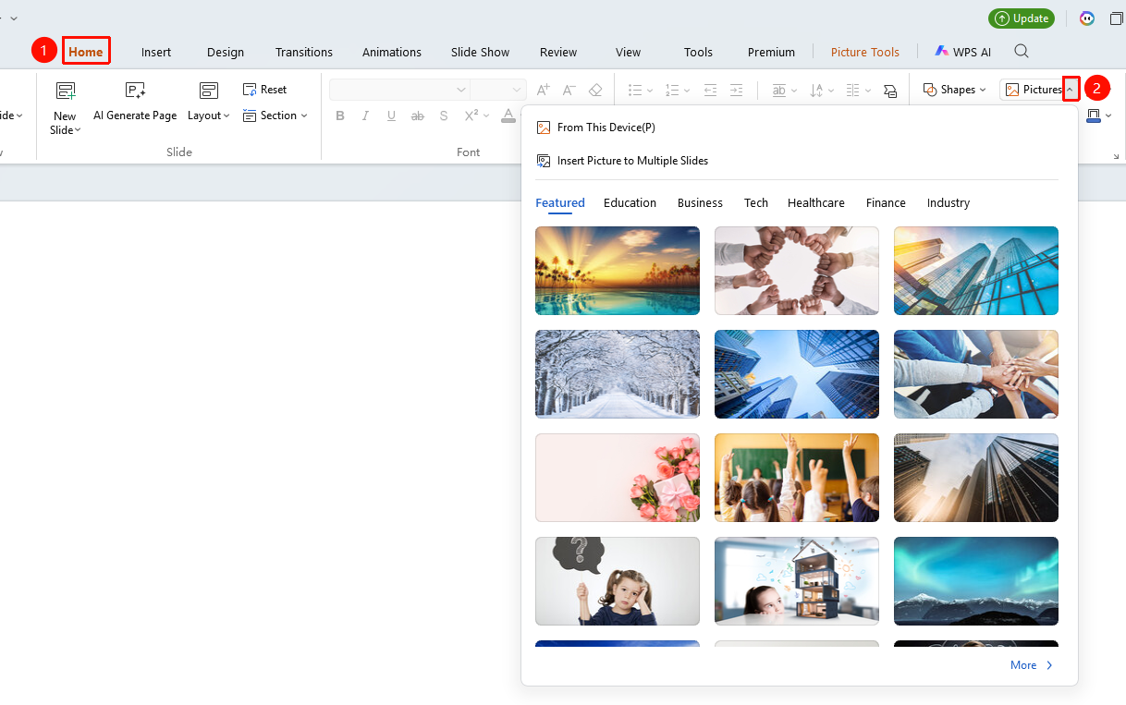This screenshot has width=1126, height=705.
Task: Select the classroom raised hands picture
Action: (x=797, y=478)
